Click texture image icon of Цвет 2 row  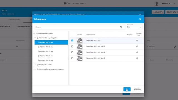[x=80, y=52]
